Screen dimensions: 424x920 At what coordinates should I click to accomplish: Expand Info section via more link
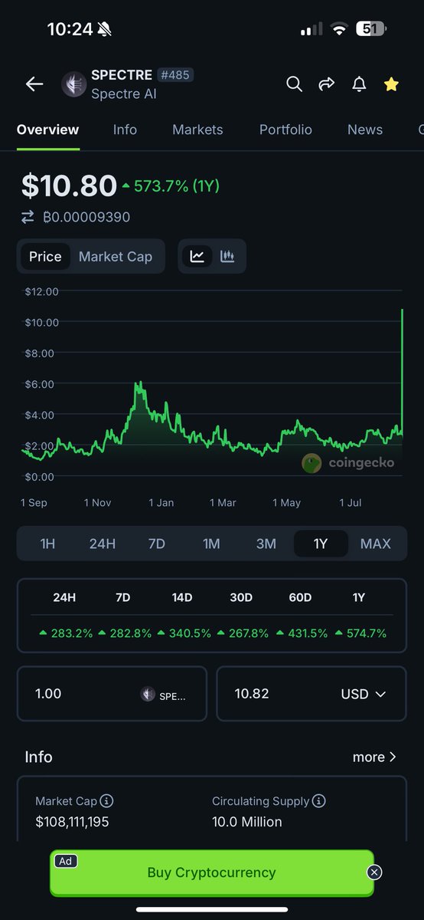tap(374, 757)
